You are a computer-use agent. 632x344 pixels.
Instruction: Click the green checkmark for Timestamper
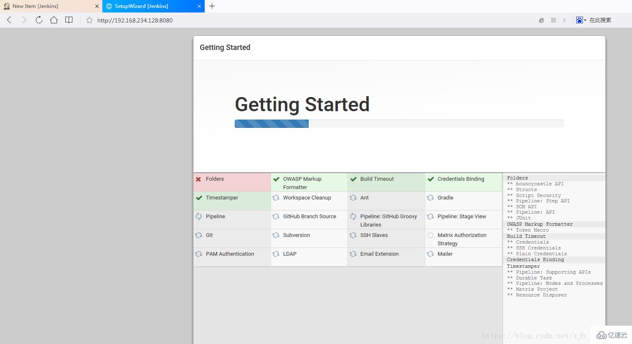pyautogui.click(x=199, y=198)
